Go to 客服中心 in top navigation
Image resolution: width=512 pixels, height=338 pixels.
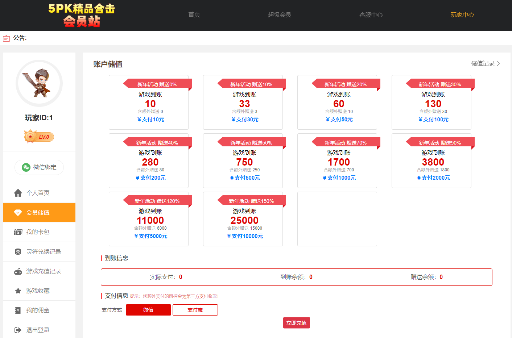click(371, 15)
